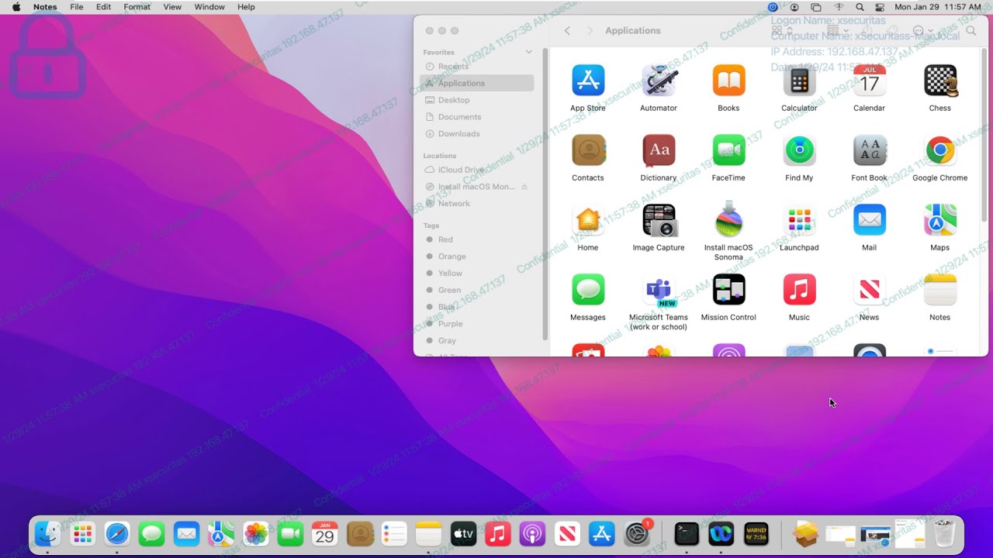993x558 pixels.
Task: Go forward using Finder's forward arrow
Action: coord(590,31)
